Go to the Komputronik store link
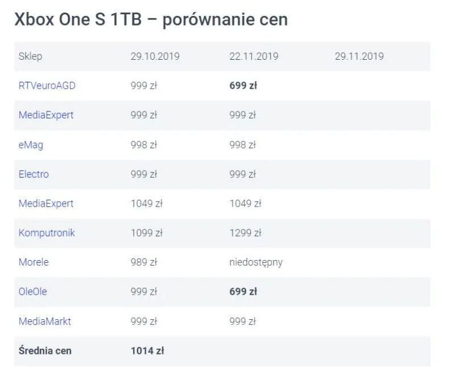The width and height of the screenshot is (455, 367). pos(47,233)
